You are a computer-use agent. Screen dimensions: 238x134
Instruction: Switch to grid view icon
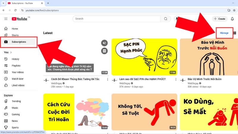(235, 33)
